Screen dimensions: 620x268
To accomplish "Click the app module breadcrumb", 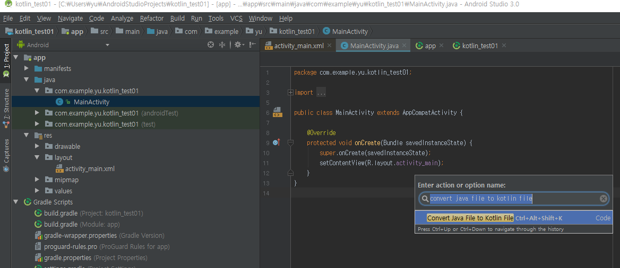I will tap(72, 31).
